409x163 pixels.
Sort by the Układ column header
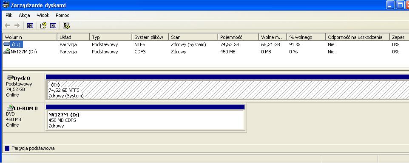[x=73, y=37]
